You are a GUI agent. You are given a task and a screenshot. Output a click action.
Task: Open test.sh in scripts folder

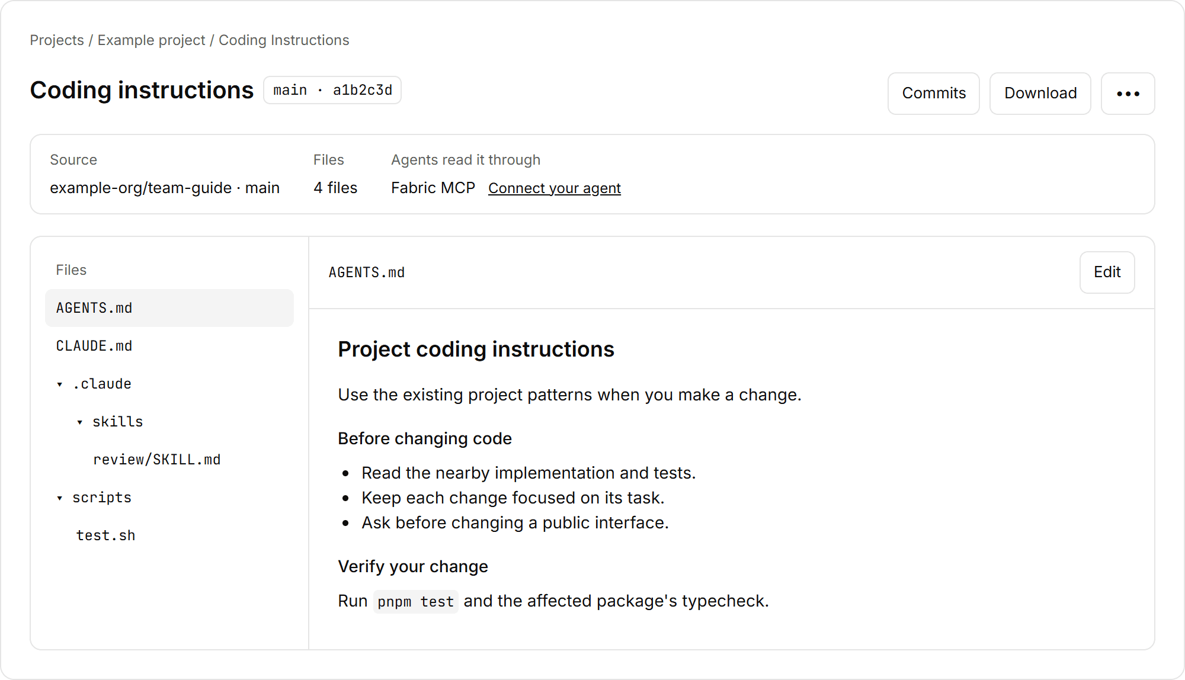(x=106, y=535)
